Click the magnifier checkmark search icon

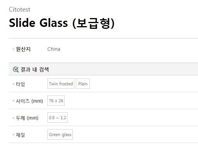(16, 70)
